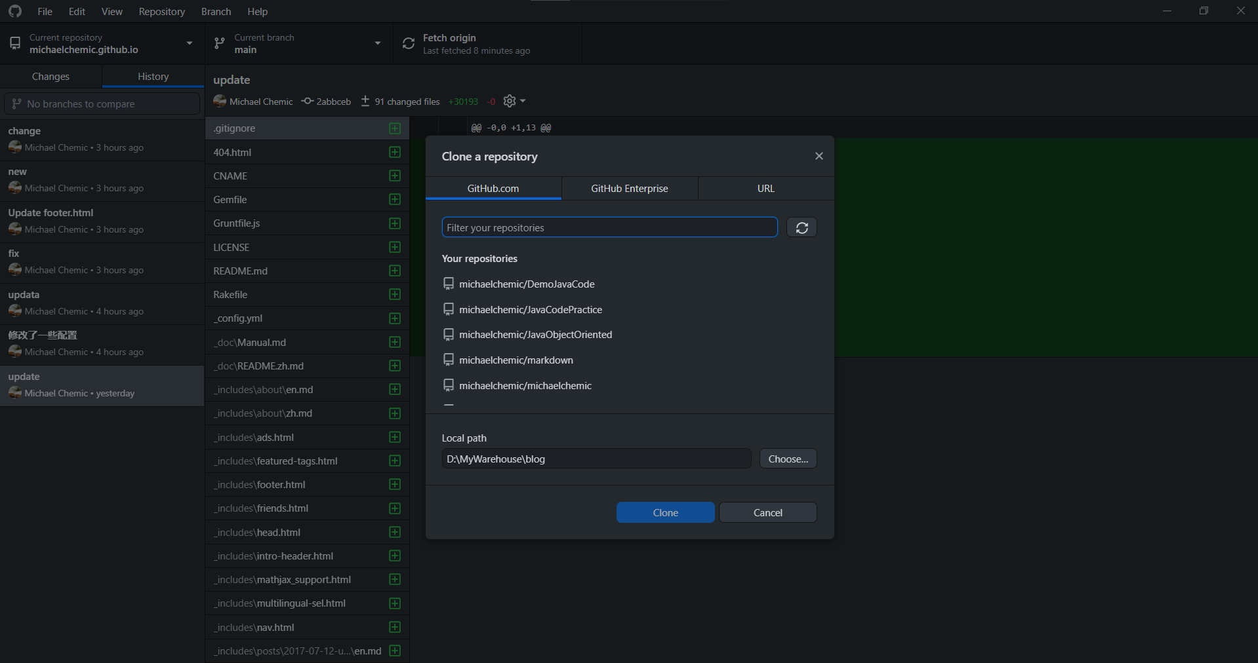1258x663 pixels.
Task: Select the 'update' commit from yesterday
Action: click(102, 385)
